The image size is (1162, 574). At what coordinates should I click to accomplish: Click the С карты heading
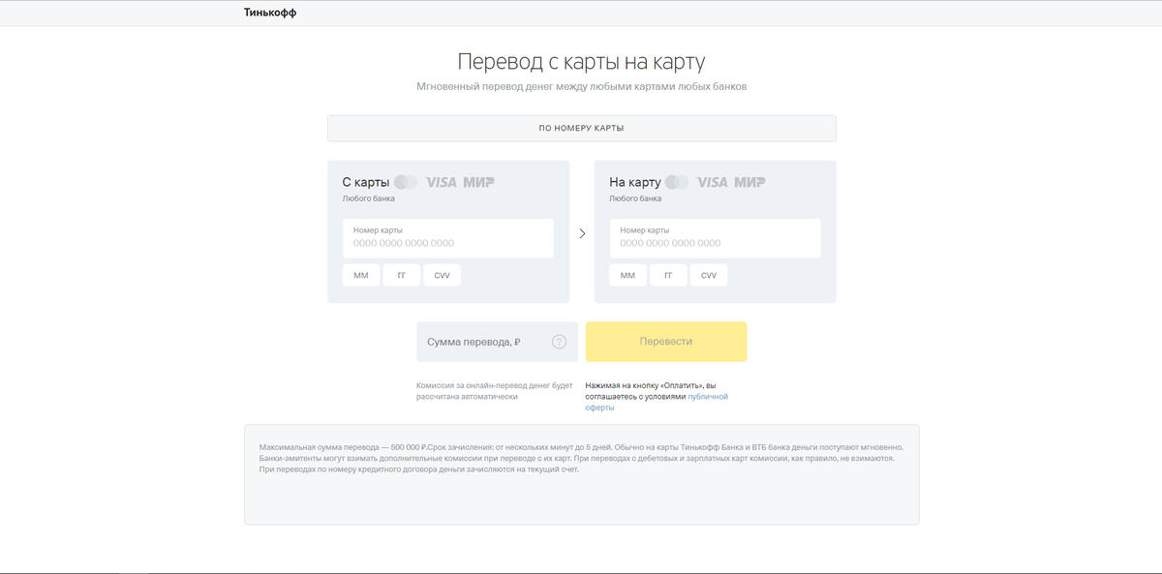coord(366,182)
